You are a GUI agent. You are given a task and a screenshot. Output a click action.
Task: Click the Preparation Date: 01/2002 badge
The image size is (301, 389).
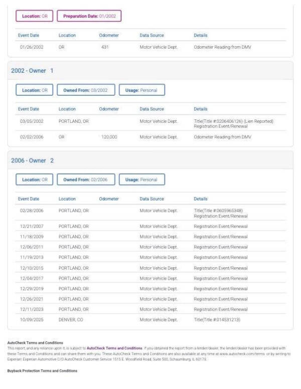[89, 16]
